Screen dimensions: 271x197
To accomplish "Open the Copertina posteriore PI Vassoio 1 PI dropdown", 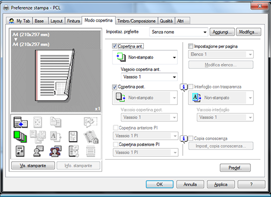I will tap(146, 153).
